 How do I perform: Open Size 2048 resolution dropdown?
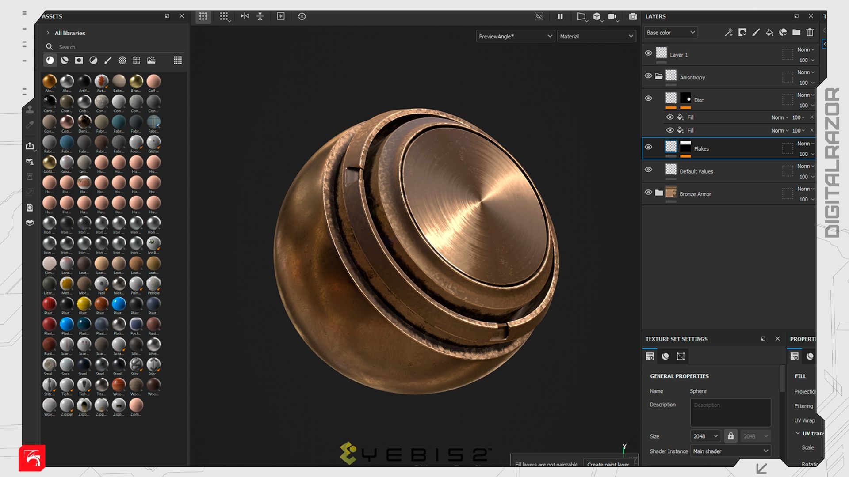[x=705, y=436]
